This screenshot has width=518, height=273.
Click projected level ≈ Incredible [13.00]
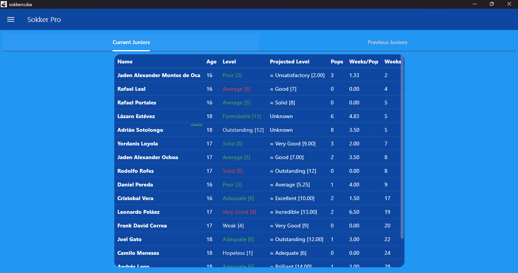(294, 212)
